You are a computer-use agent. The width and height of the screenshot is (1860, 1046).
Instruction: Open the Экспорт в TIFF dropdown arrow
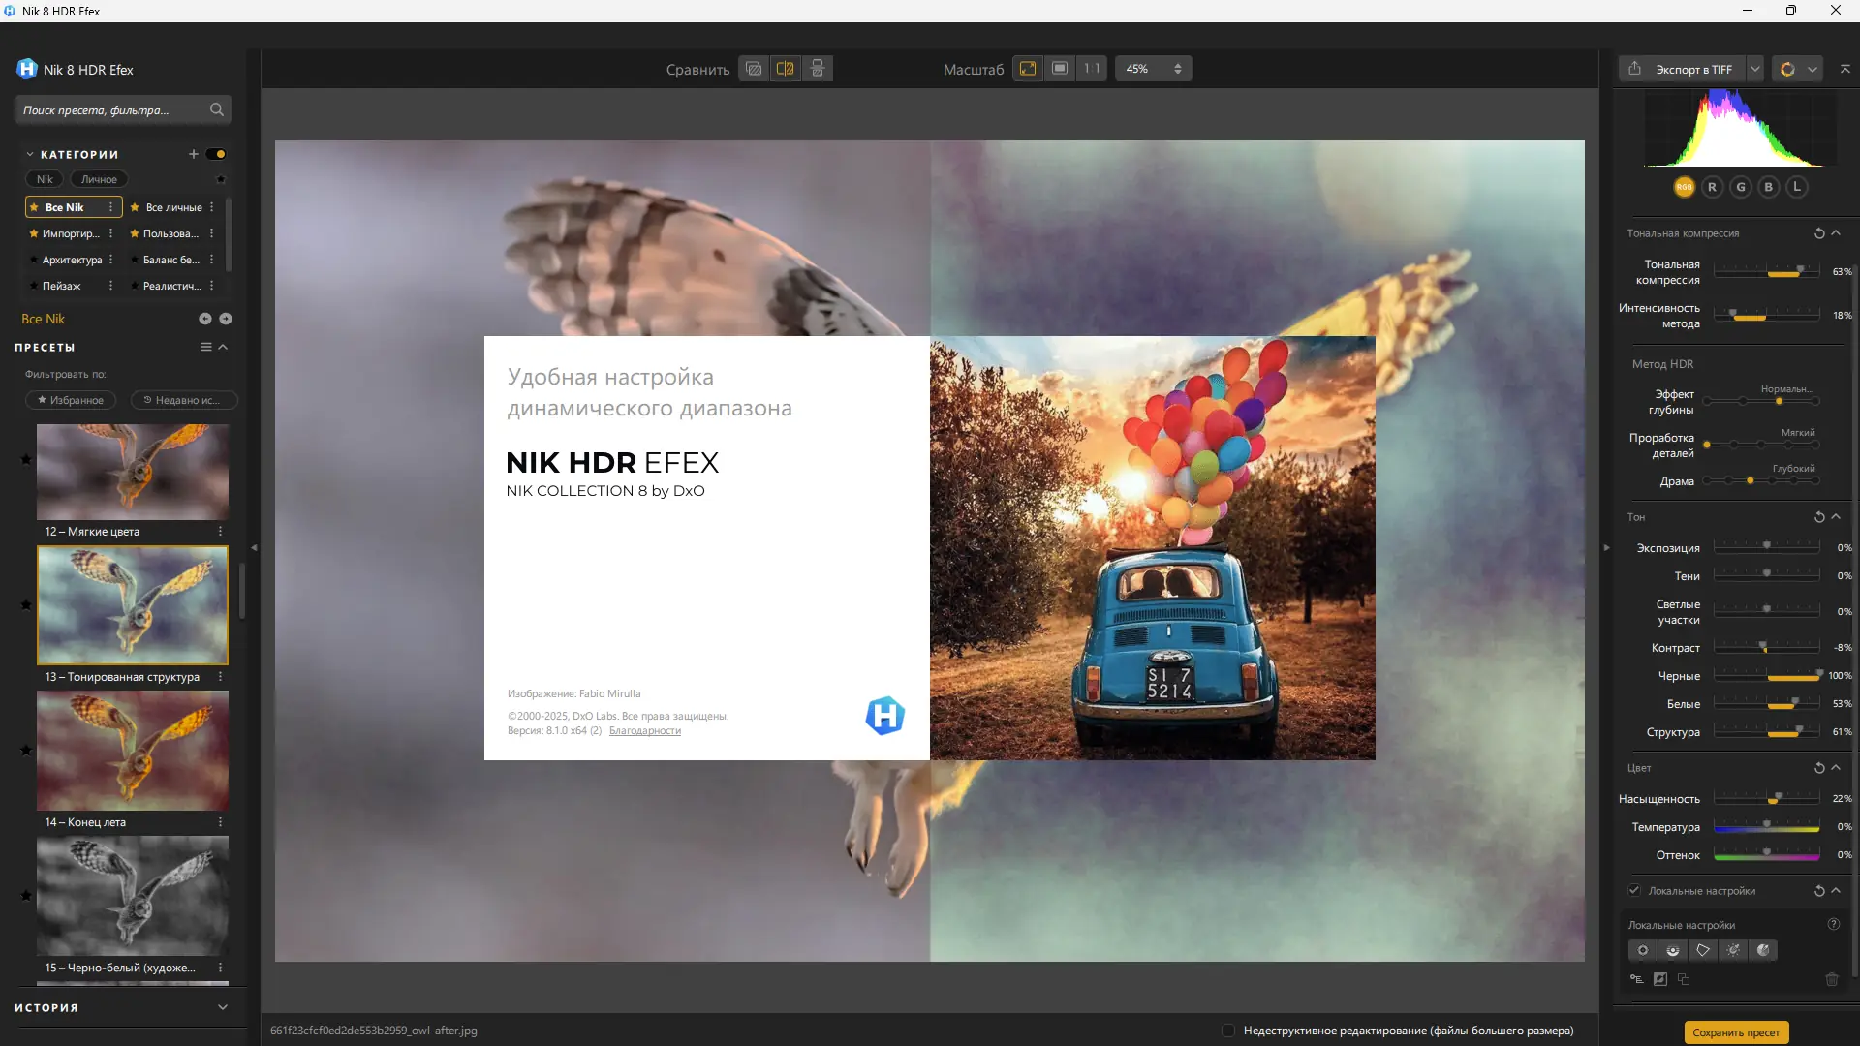[x=1755, y=69]
